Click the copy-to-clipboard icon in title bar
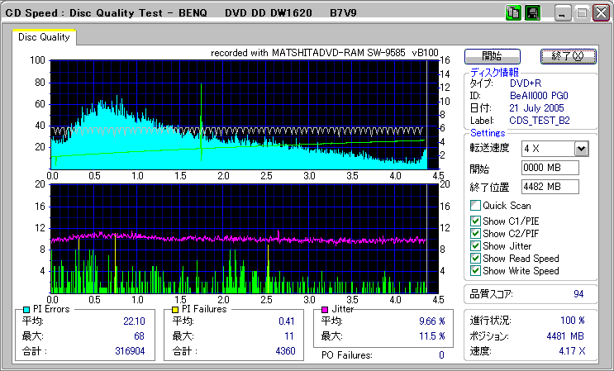614x371 pixels. 513,12
